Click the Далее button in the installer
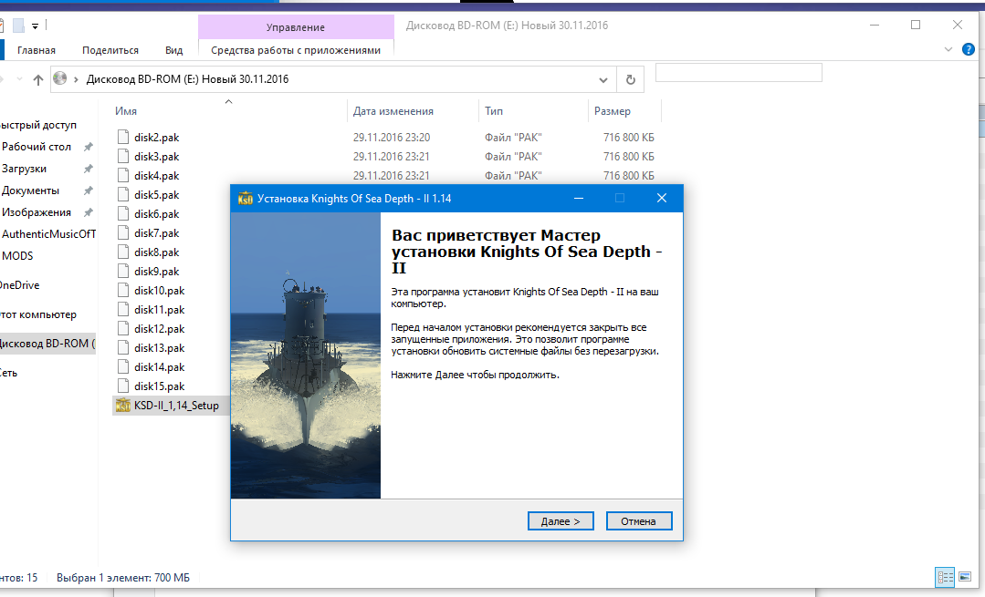This screenshot has width=985, height=597. point(561,521)
